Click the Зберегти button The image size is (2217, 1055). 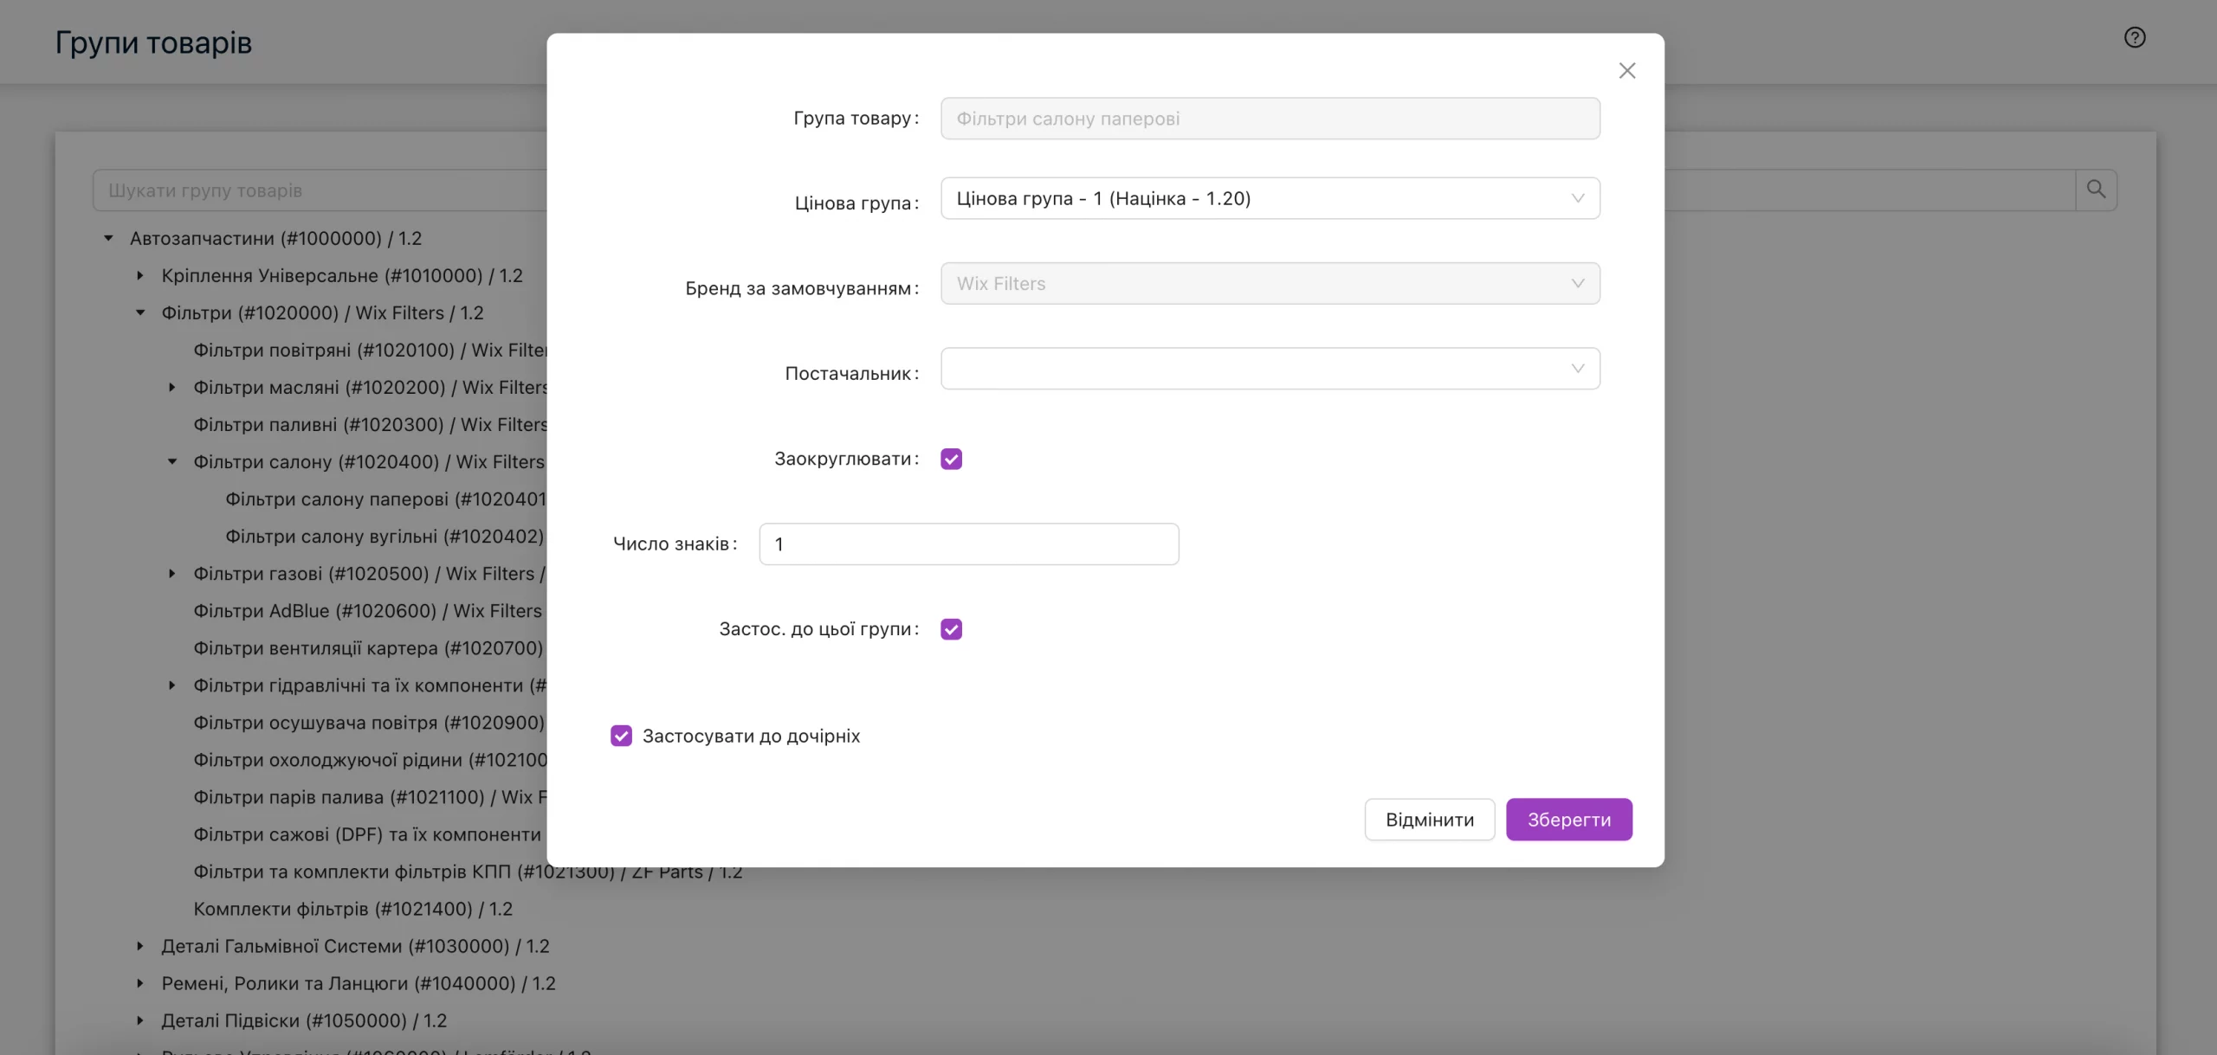coord(1568,820)
